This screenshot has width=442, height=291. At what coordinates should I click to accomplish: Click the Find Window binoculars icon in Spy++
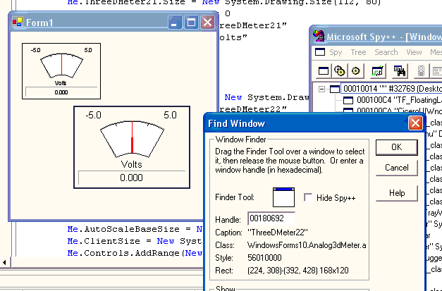pyautogui.click(x=400, y=71)
